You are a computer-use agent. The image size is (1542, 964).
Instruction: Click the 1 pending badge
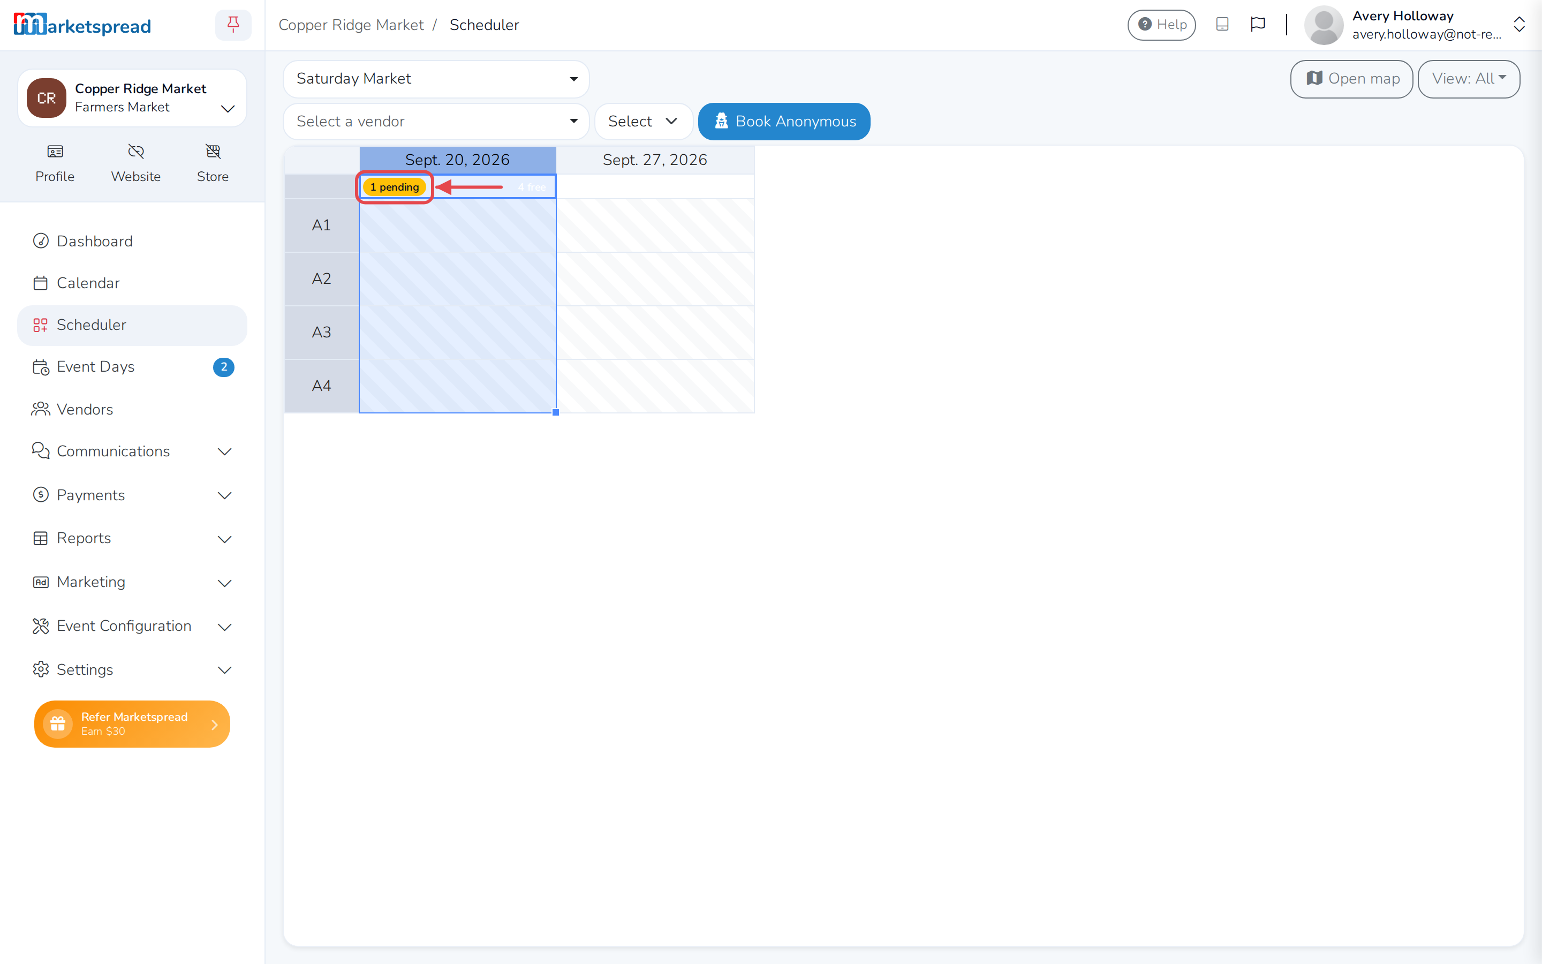[395, 187]
